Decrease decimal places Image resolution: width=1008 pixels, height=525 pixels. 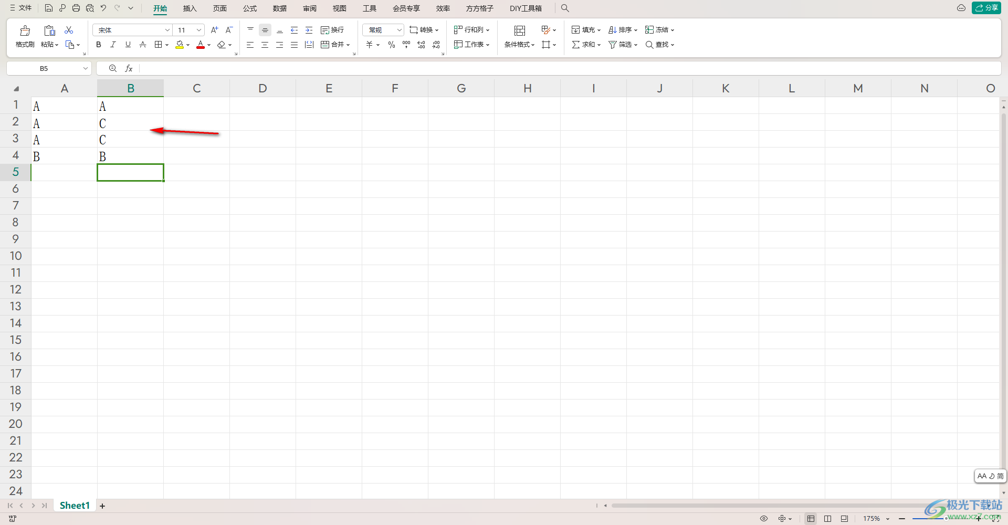[436, 45]
